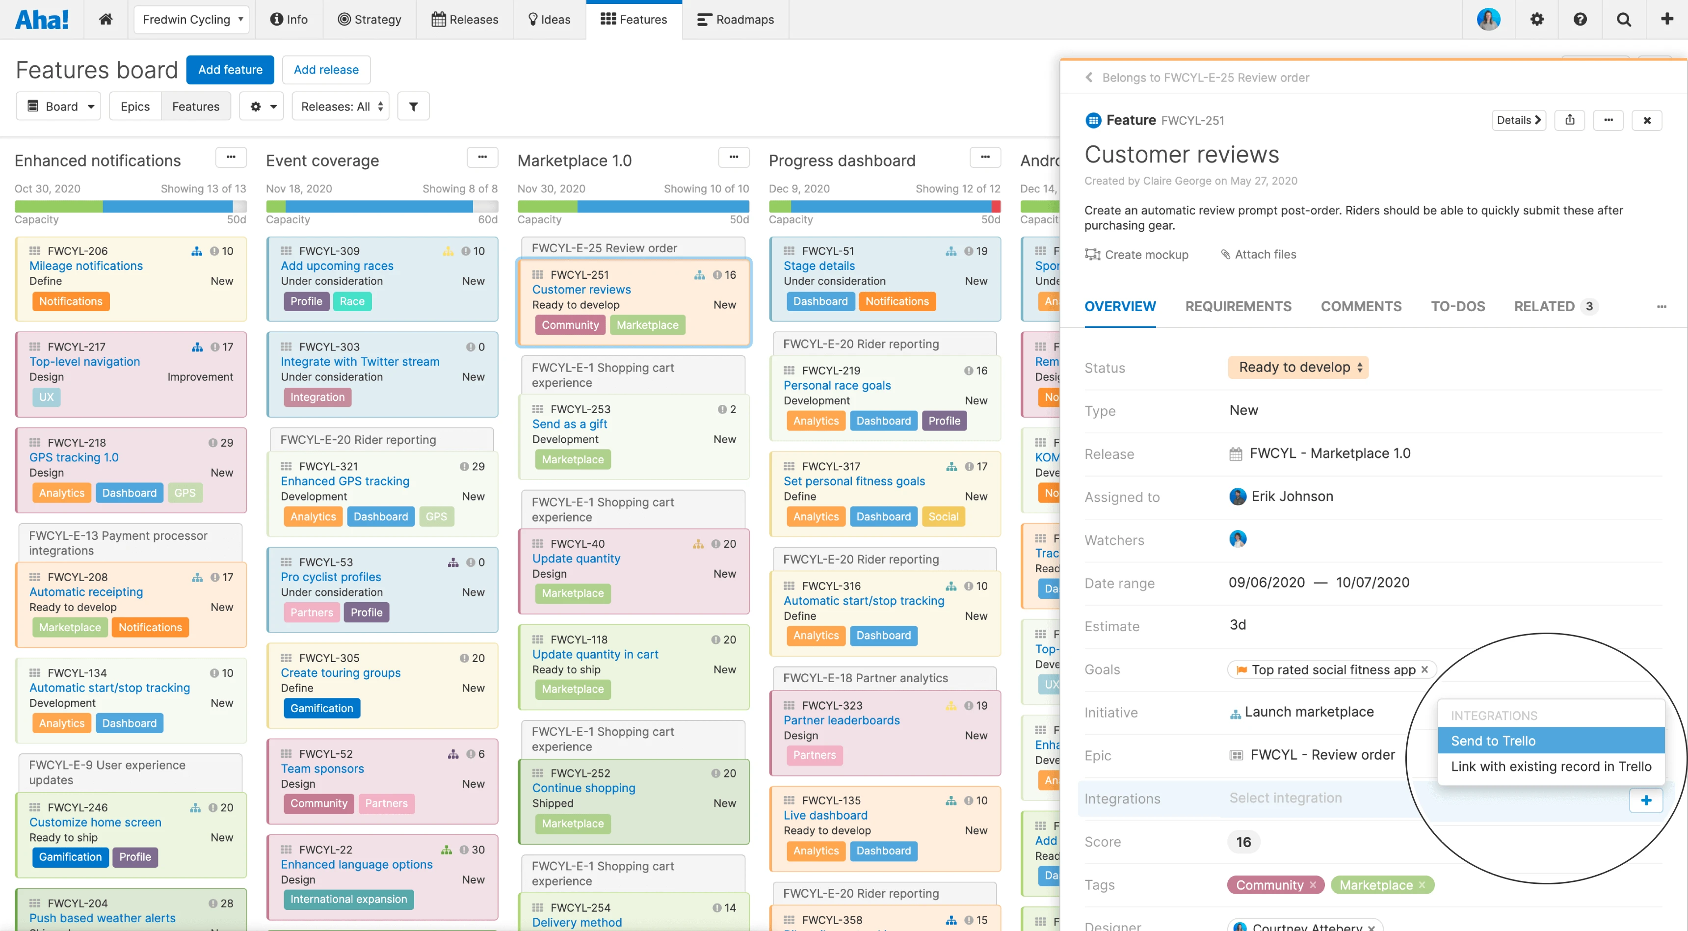The height and width of the screenshot is (931, 1688).
Task: Open the filter icon beside Releases: All
Action: (413, 106)
